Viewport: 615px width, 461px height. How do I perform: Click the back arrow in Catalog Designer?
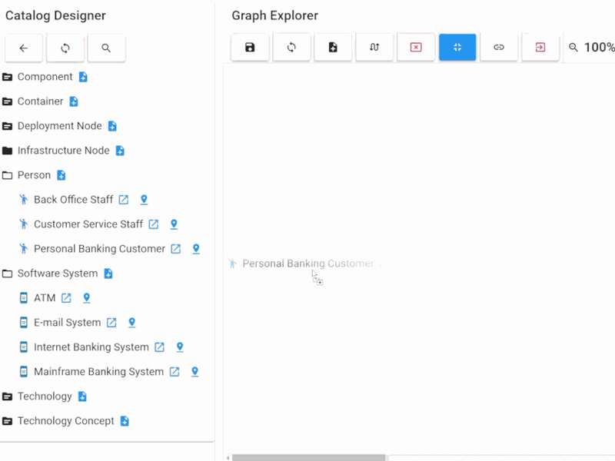[24, 48]
